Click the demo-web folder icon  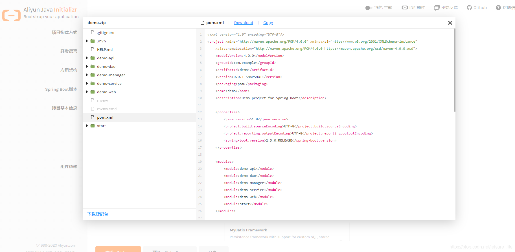93,92
